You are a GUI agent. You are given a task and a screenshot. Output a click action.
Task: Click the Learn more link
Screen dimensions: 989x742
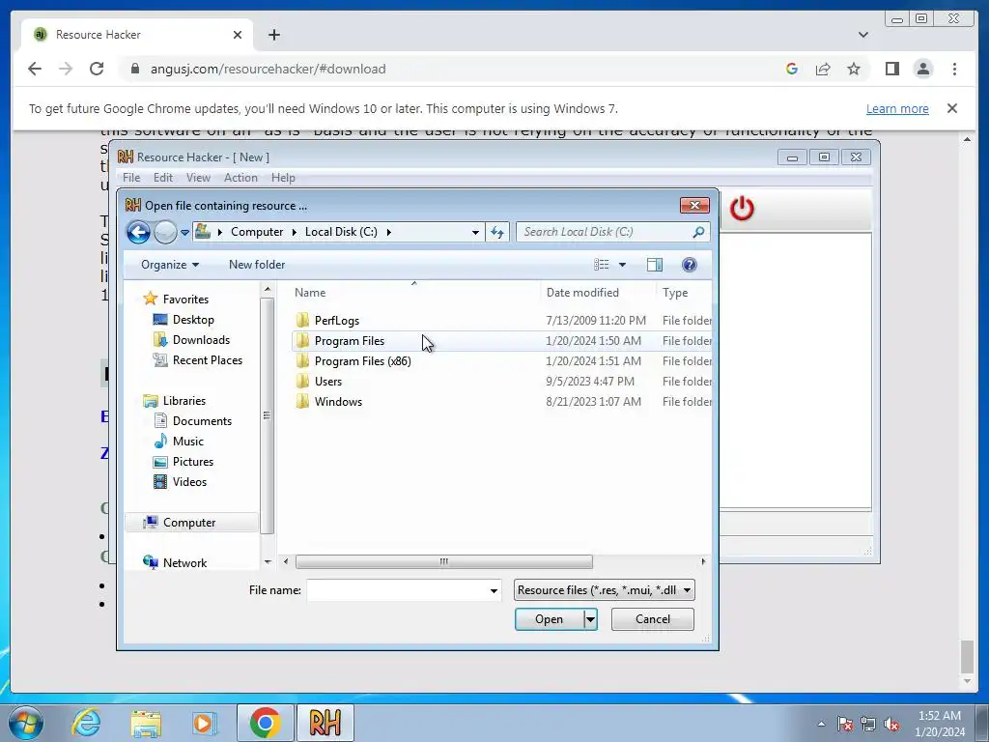pos(897,108)
